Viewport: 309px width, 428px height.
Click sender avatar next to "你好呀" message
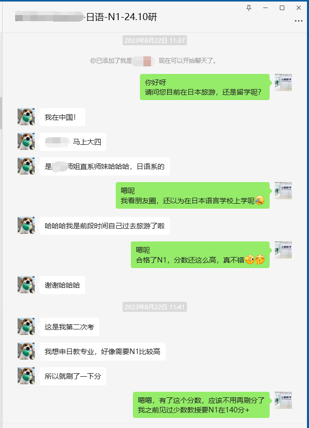tap(283, 82)
